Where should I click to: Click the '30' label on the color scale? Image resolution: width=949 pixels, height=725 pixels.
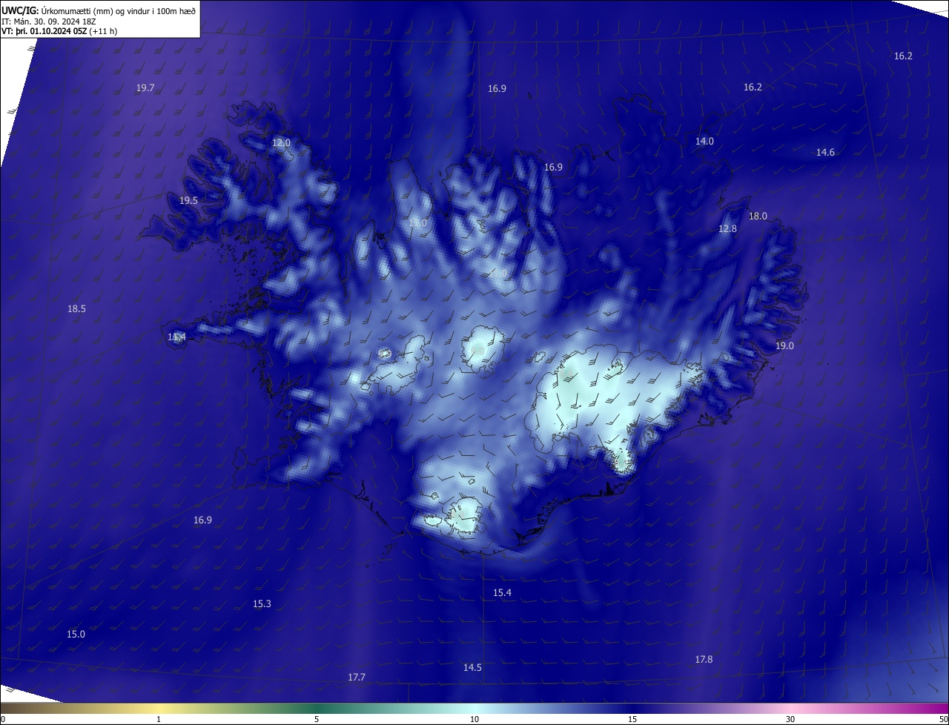[x=790, y=719]
